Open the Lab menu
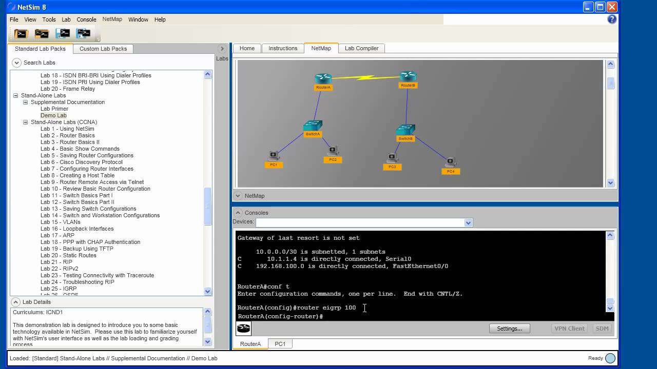657x369 pixels. pos(66,19)
